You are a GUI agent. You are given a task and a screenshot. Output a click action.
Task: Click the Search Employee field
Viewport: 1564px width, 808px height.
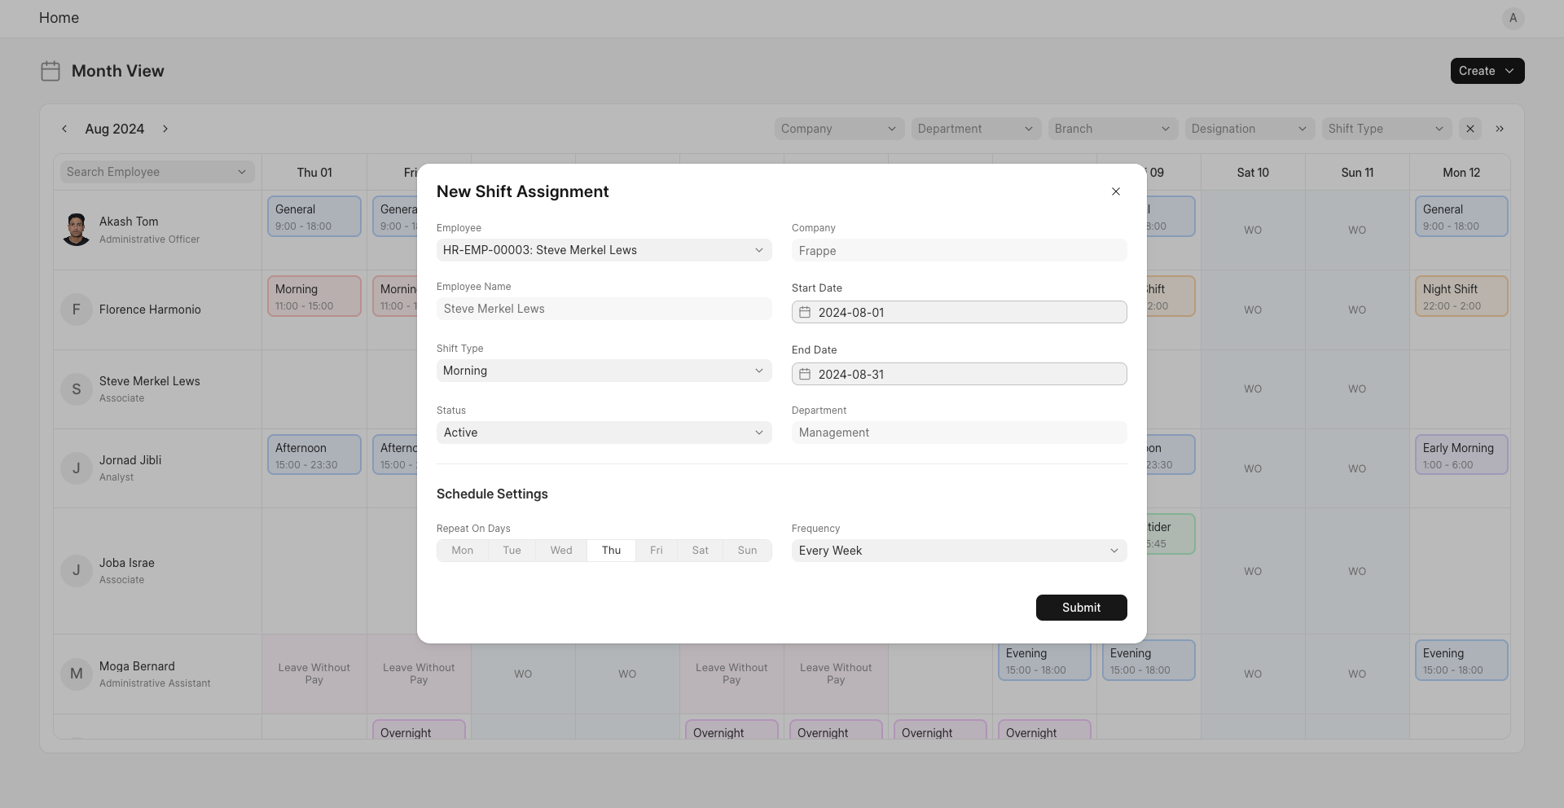[157, 172]
